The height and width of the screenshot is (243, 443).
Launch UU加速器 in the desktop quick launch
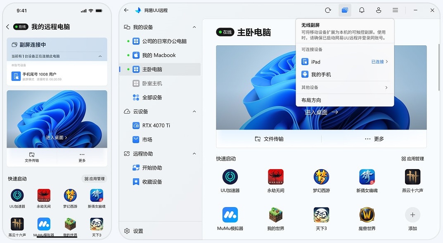click(x=230, y=177)
